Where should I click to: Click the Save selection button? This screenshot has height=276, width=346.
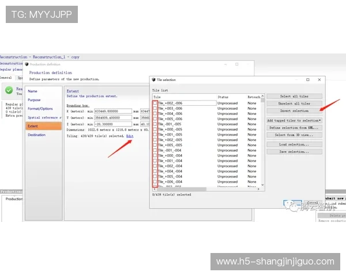294,152
